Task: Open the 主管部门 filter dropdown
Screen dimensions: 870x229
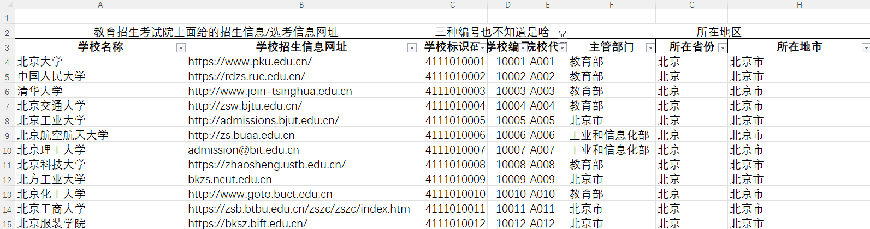Action: click(650, 48)
